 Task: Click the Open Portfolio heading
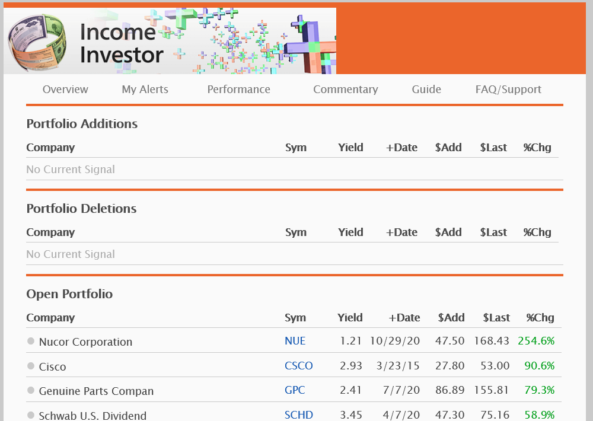click(x=69, y=294)
